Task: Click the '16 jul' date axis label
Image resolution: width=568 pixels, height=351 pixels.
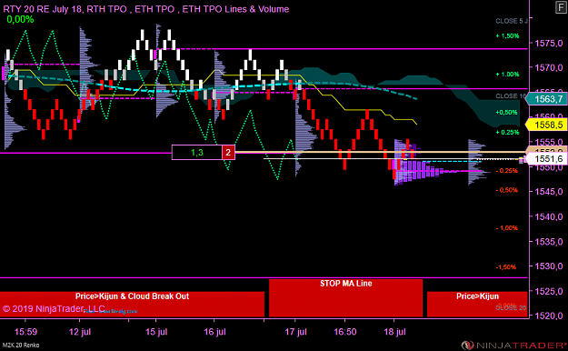Action: 214,332
